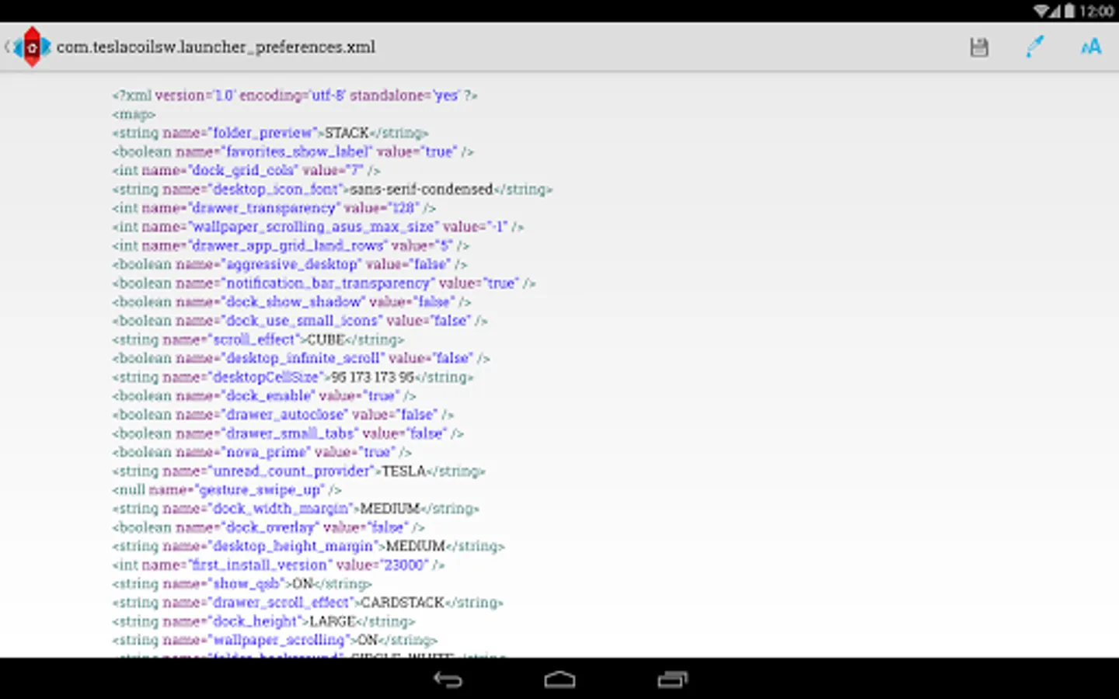1119x699 pixels.
Task: Tap the scroll_effect CUBE line
Action: (258, 339)
